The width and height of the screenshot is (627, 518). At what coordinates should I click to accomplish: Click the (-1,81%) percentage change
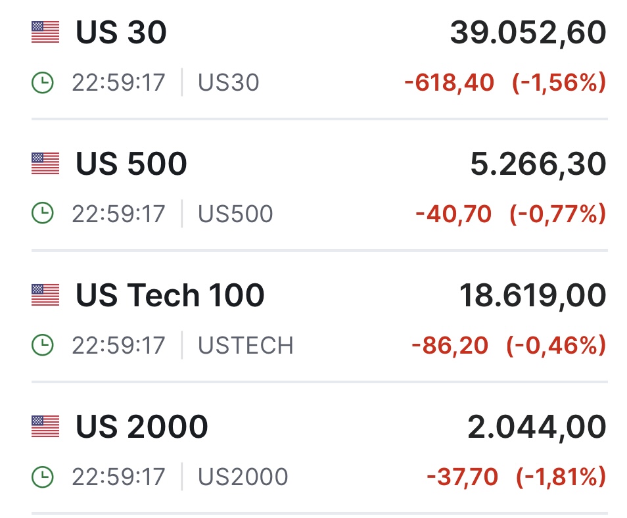tap(560, 477)
